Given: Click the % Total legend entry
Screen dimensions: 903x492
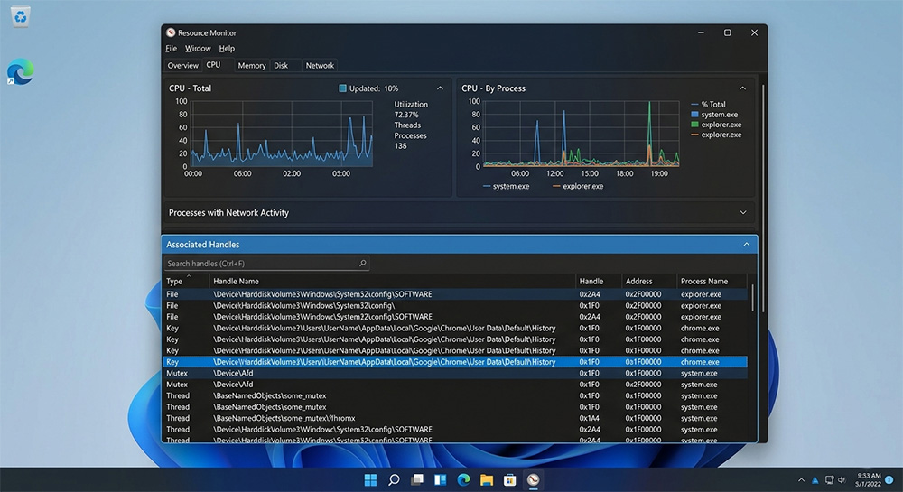Looking at the screenshot, I should pos(708,104).
